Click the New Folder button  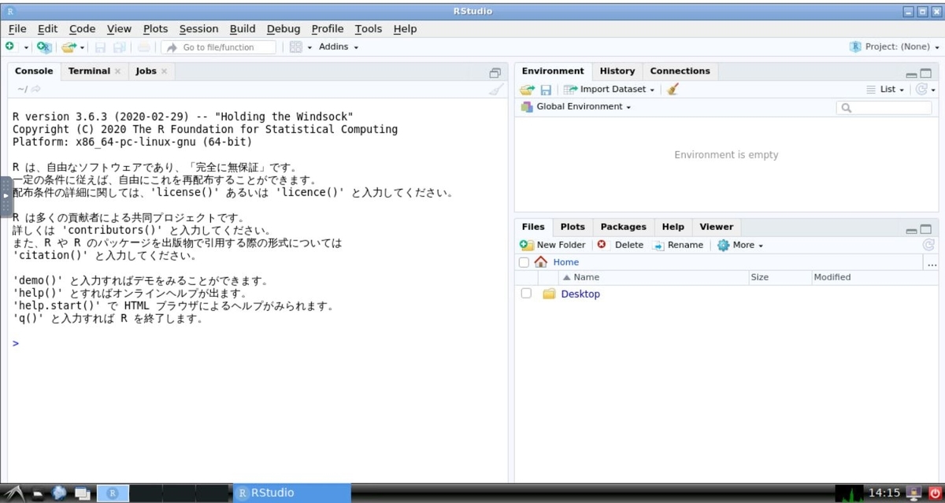(554, 245)
